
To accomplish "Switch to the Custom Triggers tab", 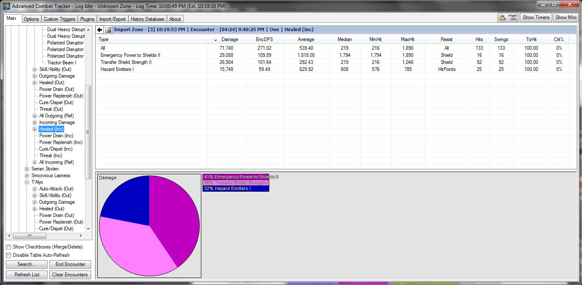I will [x=59, y=19].
